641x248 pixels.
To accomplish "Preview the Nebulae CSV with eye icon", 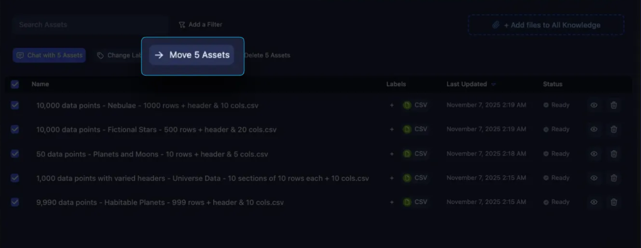I will pyautogui.click(x=594, y=105).
